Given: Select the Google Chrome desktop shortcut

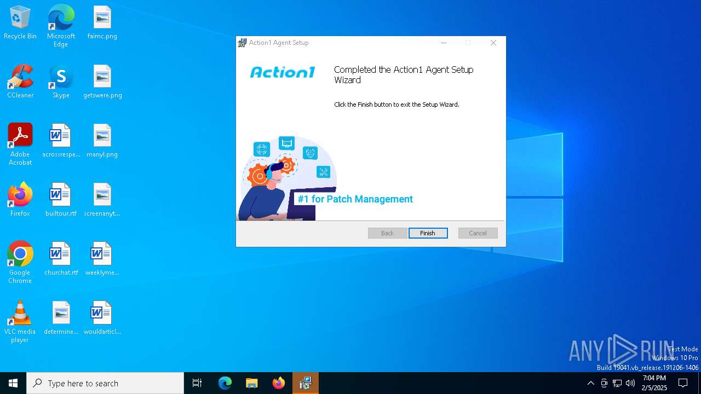Looking at the screenshot, I should click(x=20, y=263).
